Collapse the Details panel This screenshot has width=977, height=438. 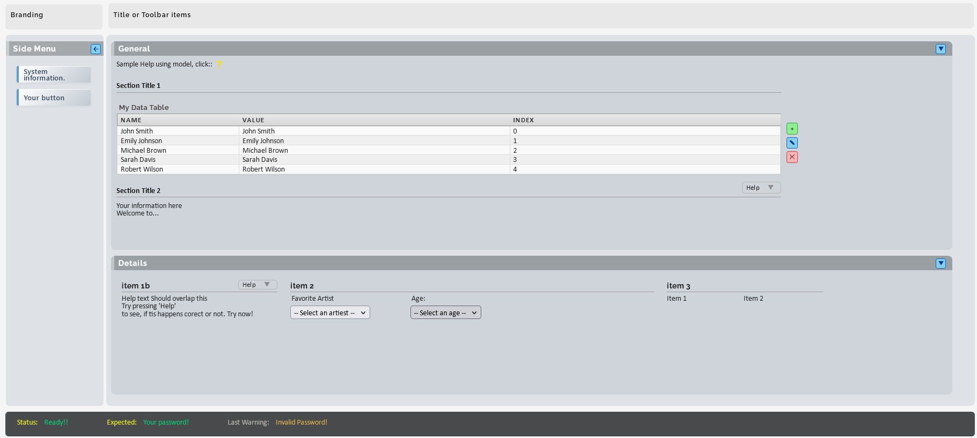(x=941, y=264)
